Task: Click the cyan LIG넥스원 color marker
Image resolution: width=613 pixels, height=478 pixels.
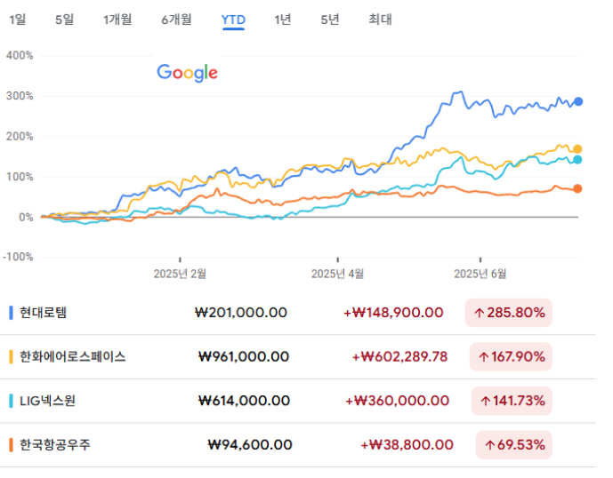Action: click(x=11, y=401)
